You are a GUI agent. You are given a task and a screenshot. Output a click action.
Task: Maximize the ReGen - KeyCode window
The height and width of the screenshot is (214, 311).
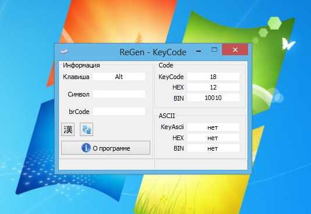tap(214, 49)
